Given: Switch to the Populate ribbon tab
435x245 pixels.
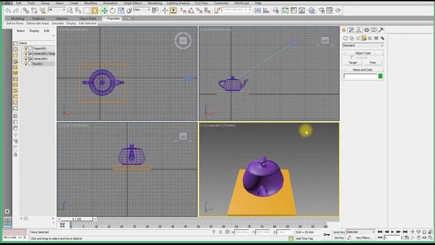Looking at the screenshot, I should tap(114, 18).
